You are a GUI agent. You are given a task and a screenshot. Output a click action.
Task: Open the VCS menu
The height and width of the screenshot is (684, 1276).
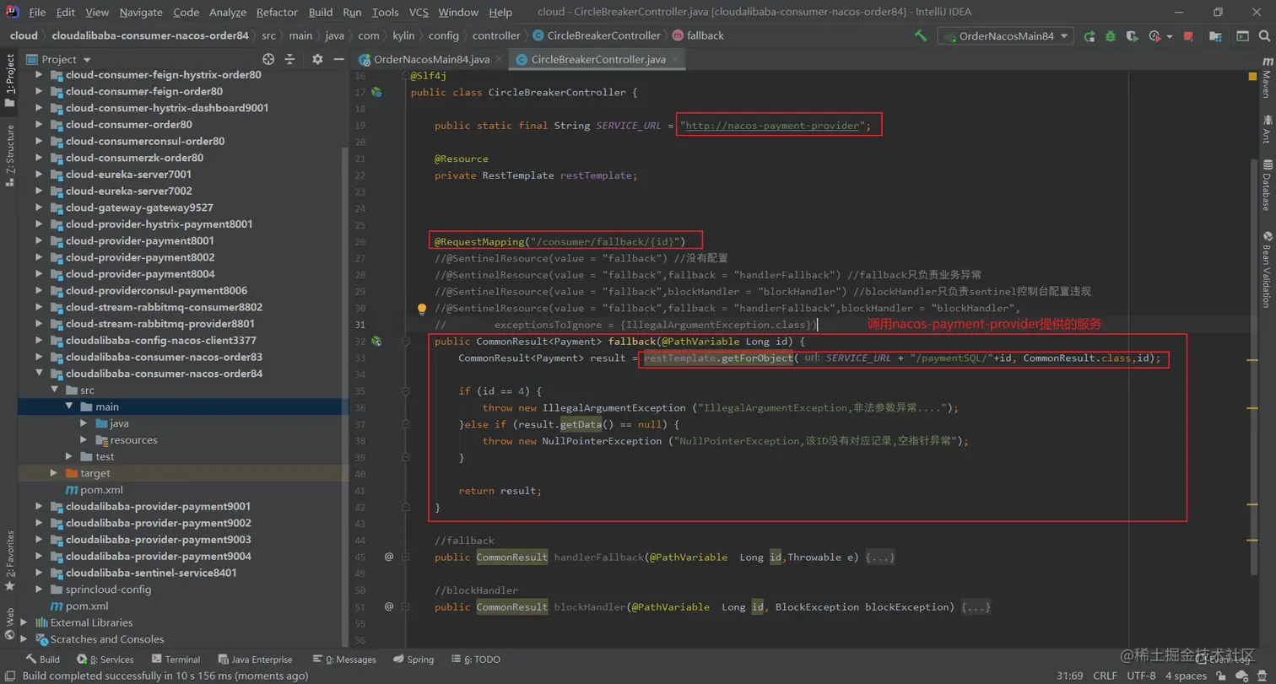click(x=419, y=13)
